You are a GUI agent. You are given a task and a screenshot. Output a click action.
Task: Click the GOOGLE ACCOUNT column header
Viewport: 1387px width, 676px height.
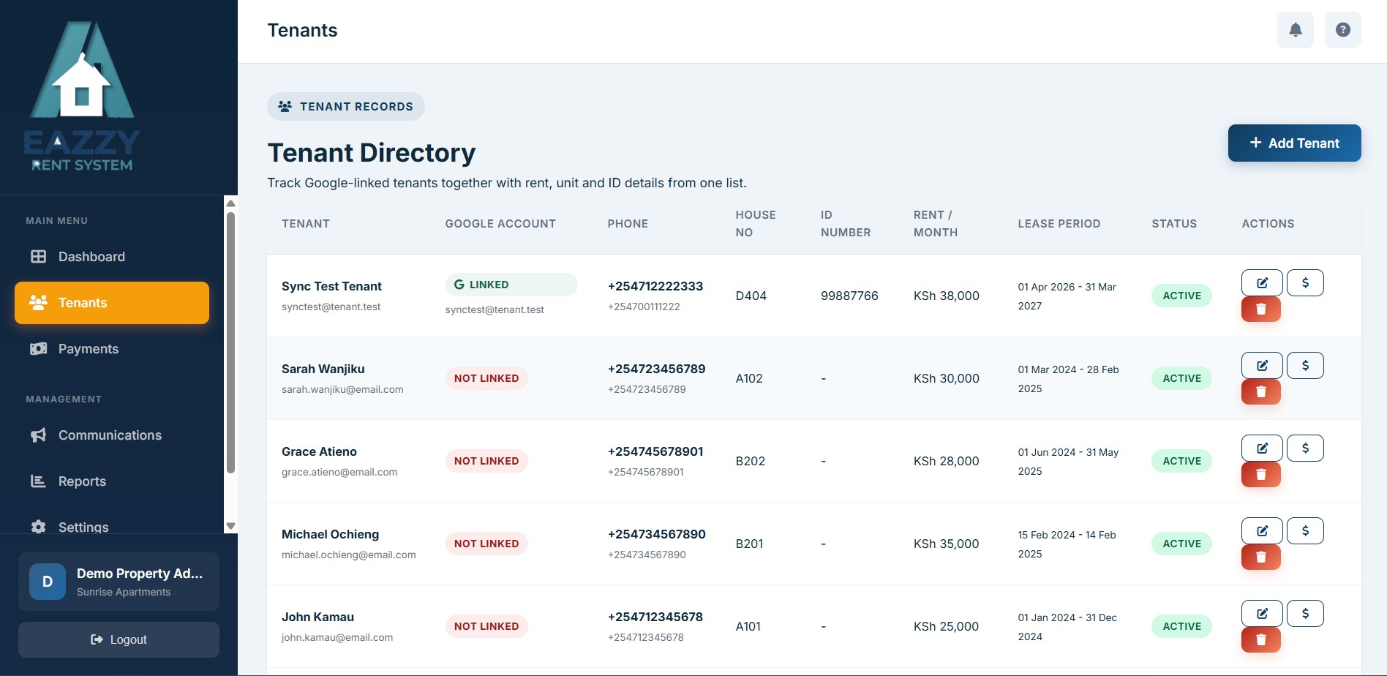pos(500,224)
